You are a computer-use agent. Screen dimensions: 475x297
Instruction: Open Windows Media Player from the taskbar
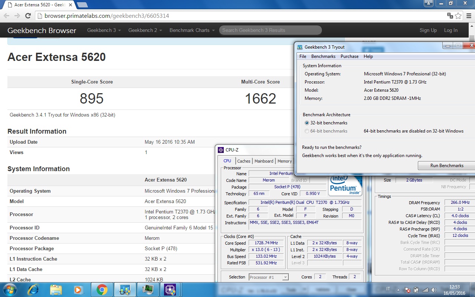(78, 289)
